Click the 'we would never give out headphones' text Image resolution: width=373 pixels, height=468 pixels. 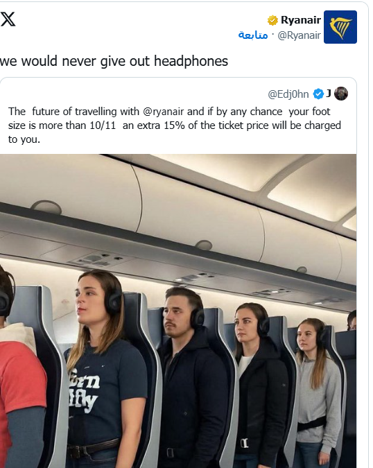(x=114, y=61)
